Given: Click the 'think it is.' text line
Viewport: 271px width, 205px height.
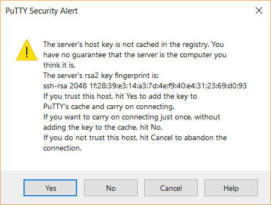Looking at the screenshot, I should click(x=59, y=65).
